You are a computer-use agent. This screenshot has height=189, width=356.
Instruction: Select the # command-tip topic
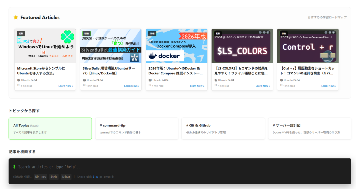click(137, 128)
